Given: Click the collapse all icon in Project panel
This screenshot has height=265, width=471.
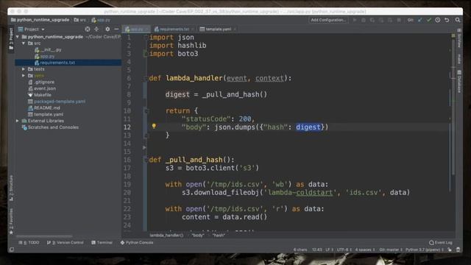Looking at the screenshot, I should pos(96,29).
